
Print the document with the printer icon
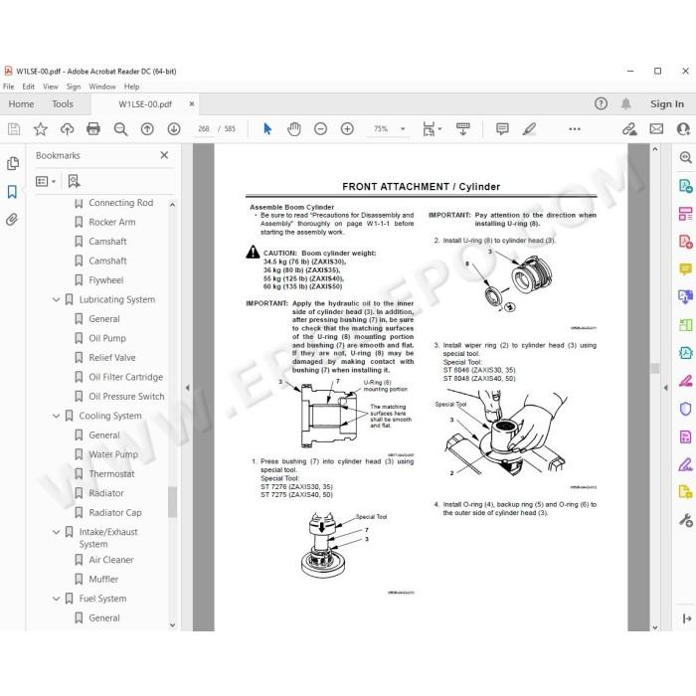pyautogui.click(x=93, y=129)
